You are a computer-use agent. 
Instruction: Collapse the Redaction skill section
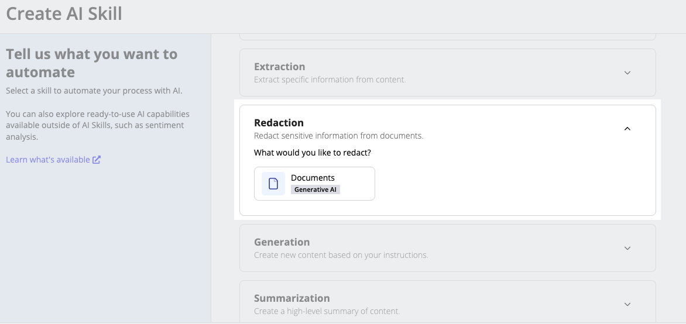(627, 129)
